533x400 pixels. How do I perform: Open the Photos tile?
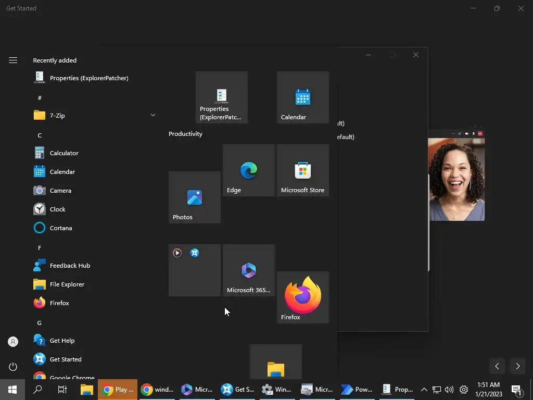(x=195, y=197)
